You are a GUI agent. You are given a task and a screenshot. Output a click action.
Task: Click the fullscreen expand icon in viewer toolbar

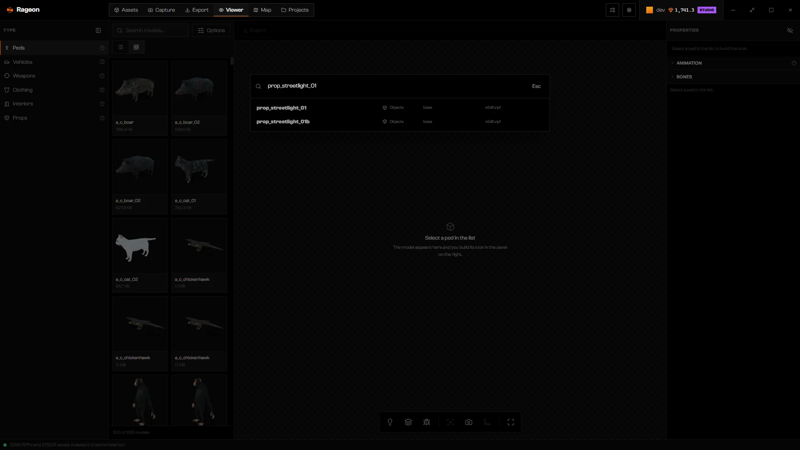(511, 422)
